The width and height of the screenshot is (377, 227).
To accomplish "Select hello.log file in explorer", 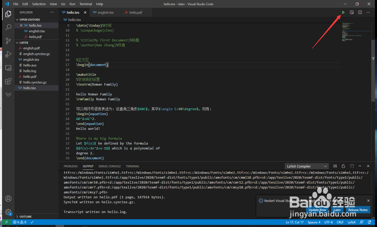I will (x=37, y=71).
